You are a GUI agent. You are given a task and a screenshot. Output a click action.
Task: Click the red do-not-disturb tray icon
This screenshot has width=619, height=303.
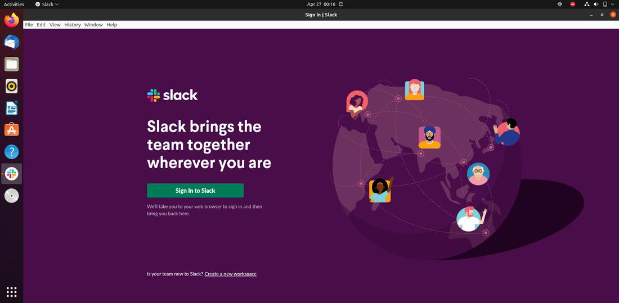[573, 4]
